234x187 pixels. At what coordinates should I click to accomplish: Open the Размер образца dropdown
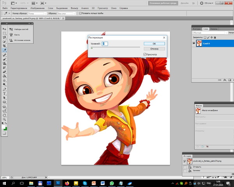coord(37,14)
